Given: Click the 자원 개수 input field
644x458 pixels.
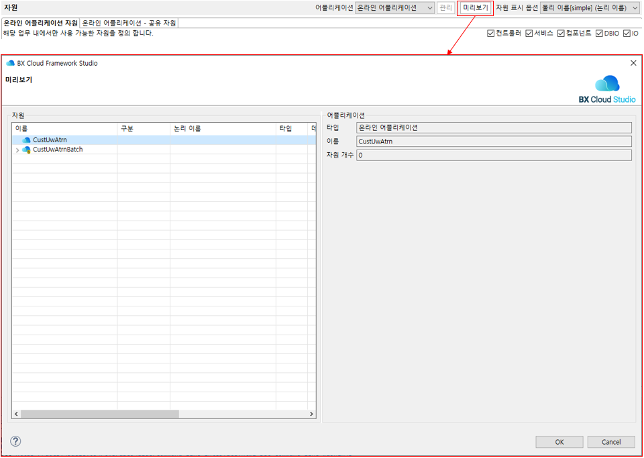Looking at the screenshot, I should click(494, 155).
